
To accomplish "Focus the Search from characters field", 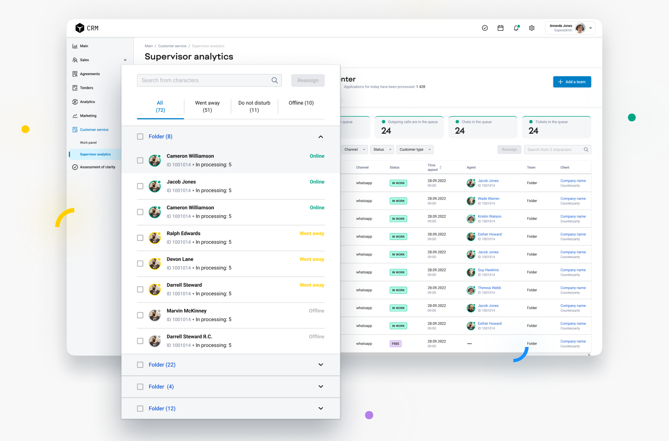I will 204,80.
